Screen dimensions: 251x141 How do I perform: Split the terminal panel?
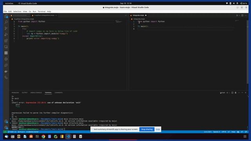pos(232,93)
